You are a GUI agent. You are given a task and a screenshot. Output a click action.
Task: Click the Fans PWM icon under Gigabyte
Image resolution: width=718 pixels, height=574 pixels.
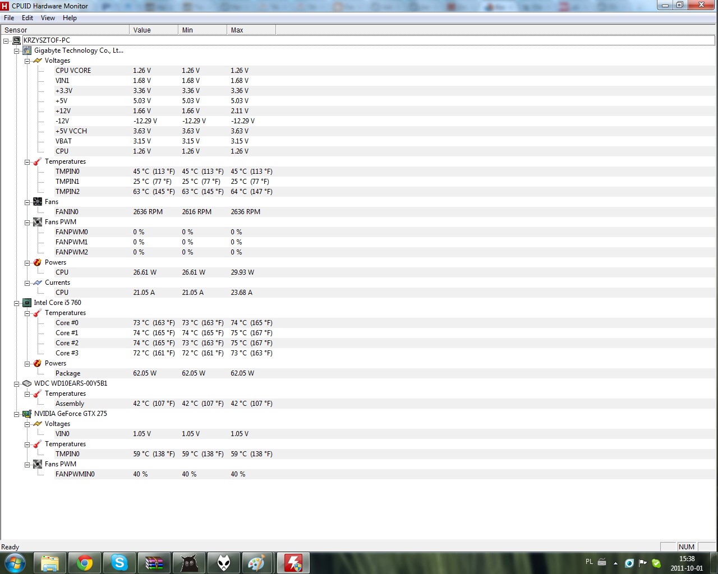click(x=38, y=222)
